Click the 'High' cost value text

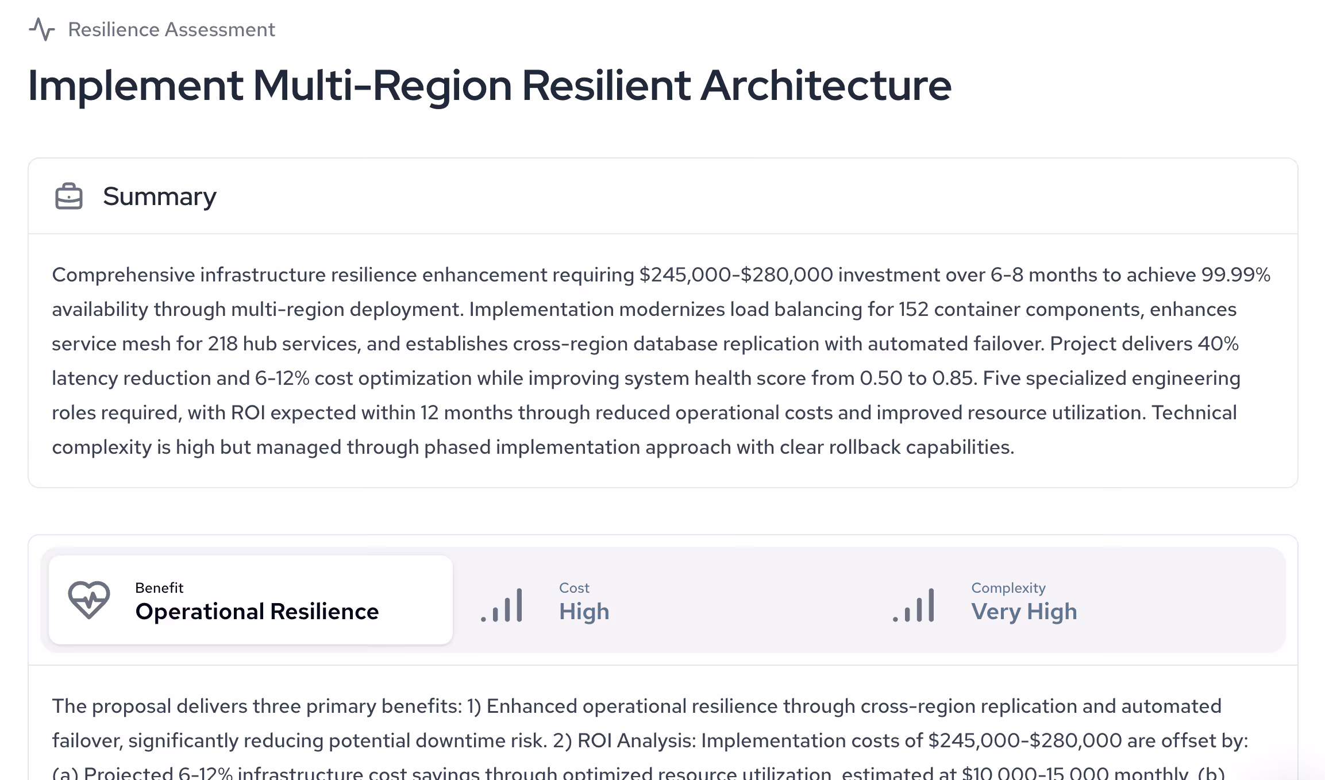[584, 612]
